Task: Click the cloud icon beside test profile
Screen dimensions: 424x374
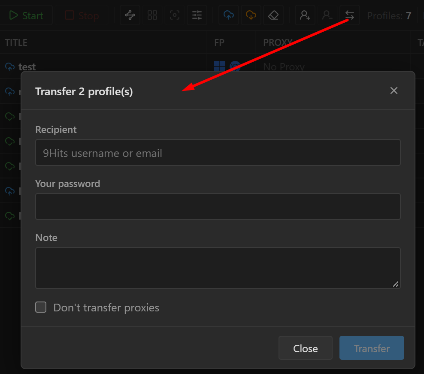Action: point(10,67)
